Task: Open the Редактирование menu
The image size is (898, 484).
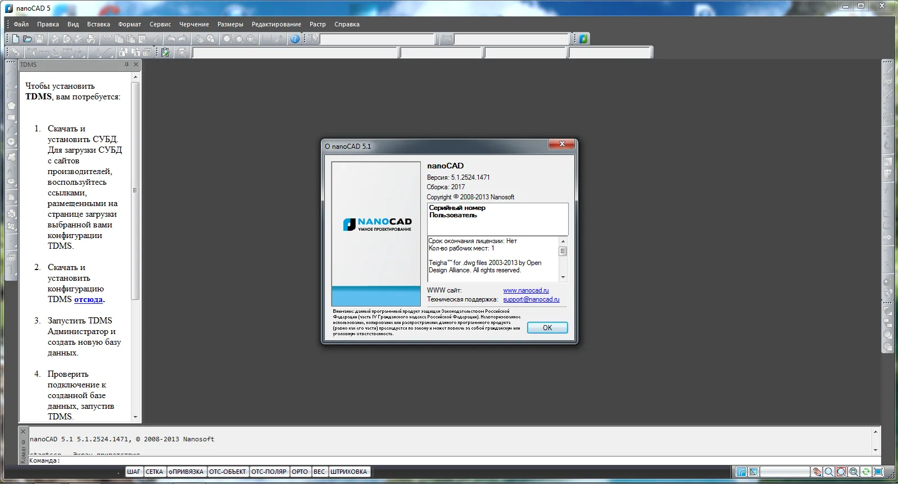Action: pos(276,24)
